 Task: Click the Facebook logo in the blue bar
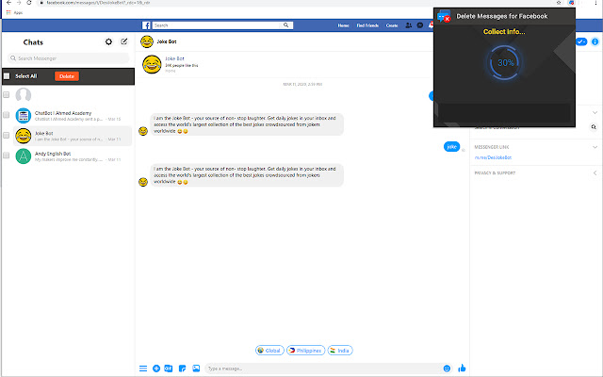coord(146,25)
